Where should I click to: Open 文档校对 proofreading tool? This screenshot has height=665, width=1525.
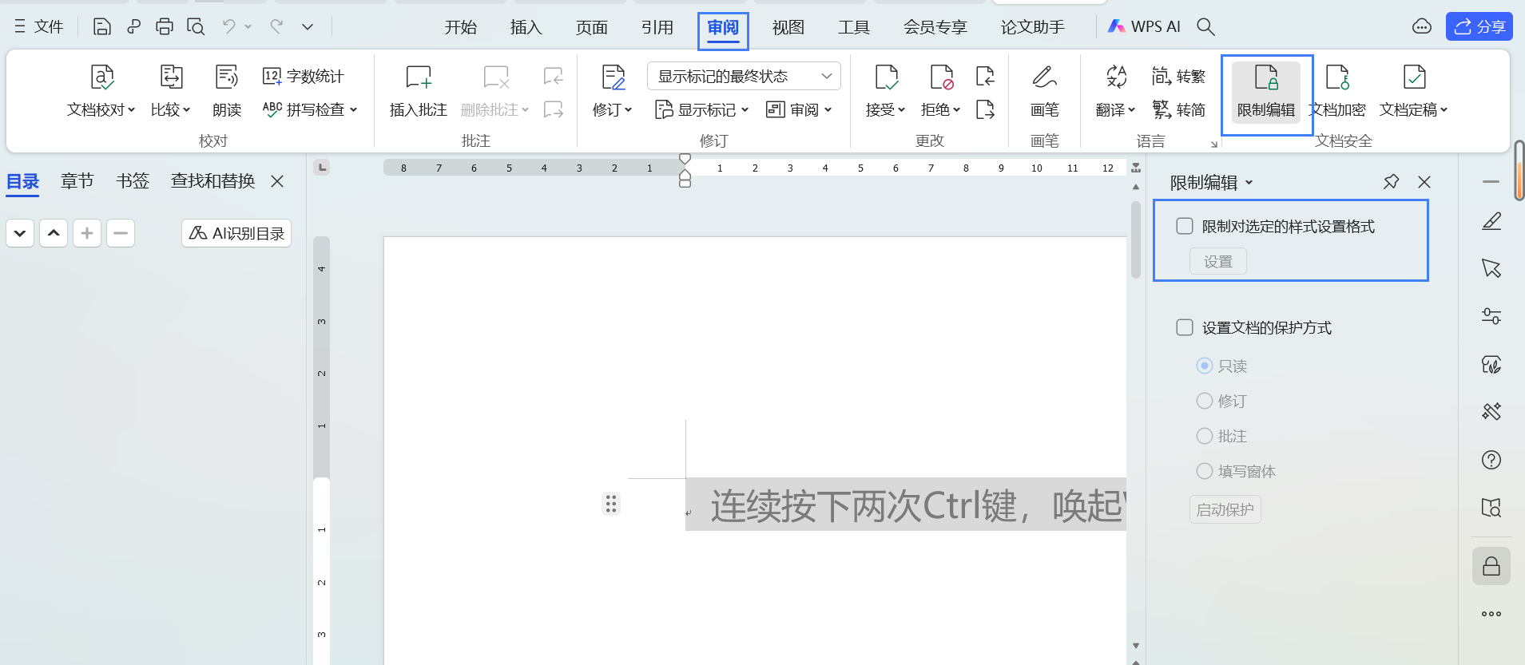coord(101,91)
